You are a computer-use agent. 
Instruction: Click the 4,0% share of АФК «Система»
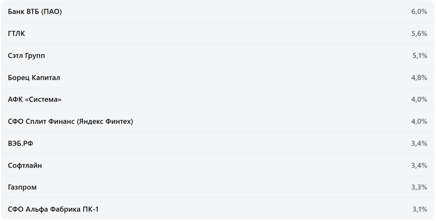point(419,99)
